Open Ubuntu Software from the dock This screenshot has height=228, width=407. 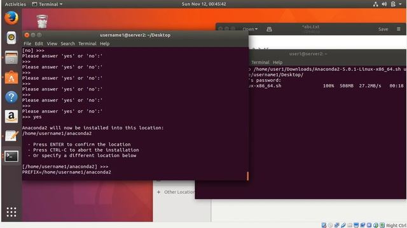pos(11,77)
